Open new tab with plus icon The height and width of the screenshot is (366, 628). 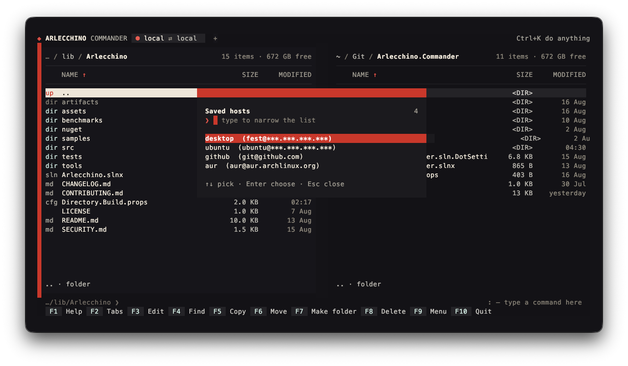[215, 38]
